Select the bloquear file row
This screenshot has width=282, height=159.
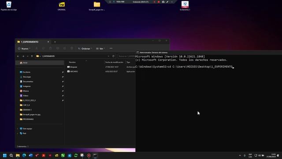coord(101,67)
